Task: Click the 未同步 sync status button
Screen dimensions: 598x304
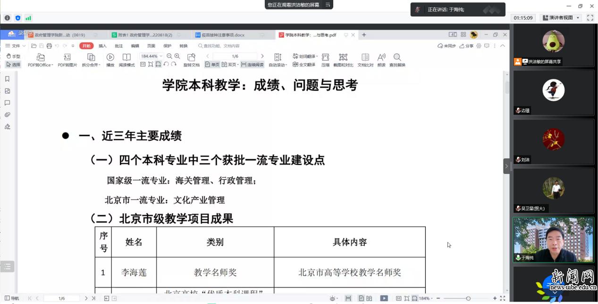Action: click(x=446, y=46)
